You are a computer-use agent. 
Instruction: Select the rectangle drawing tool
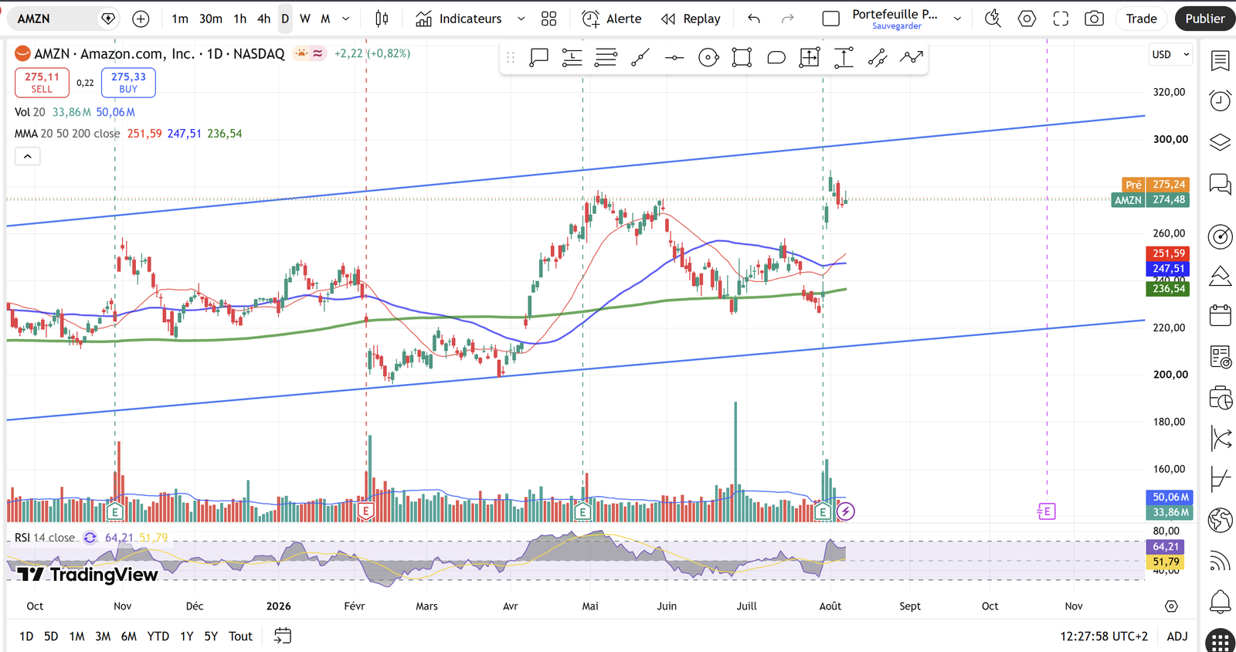click(742, 57)
